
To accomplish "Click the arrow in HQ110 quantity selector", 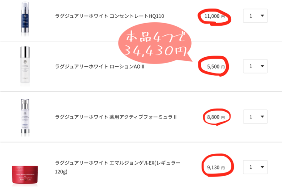I will pyautogui.click(x=262, y=16).
